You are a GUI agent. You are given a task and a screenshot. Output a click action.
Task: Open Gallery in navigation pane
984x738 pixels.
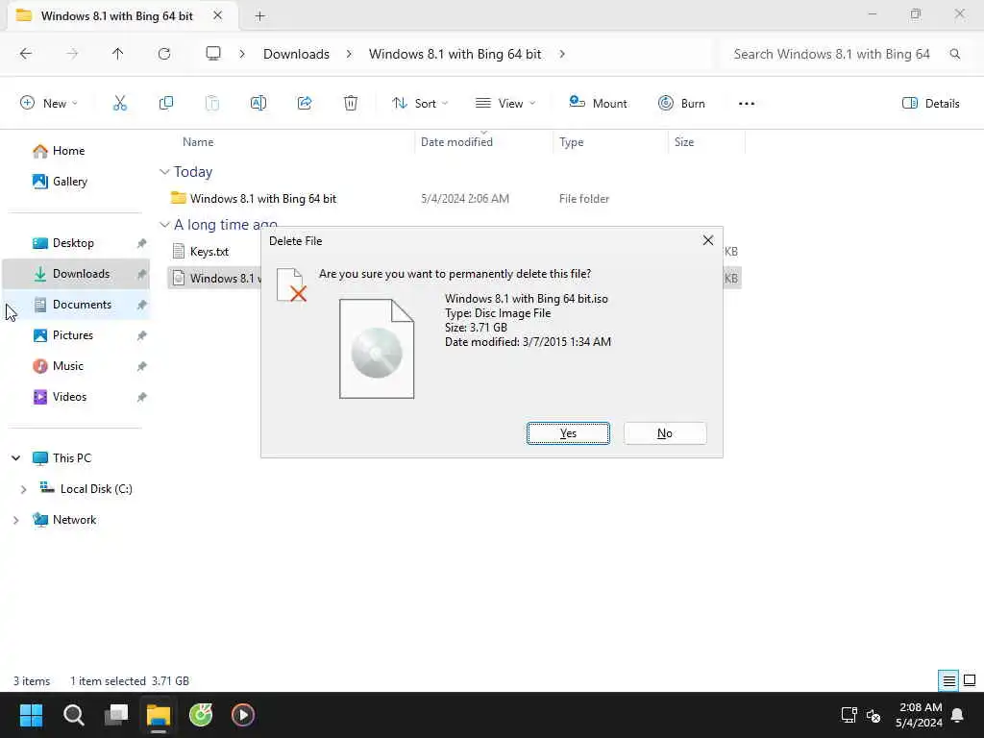click(60, 182)
